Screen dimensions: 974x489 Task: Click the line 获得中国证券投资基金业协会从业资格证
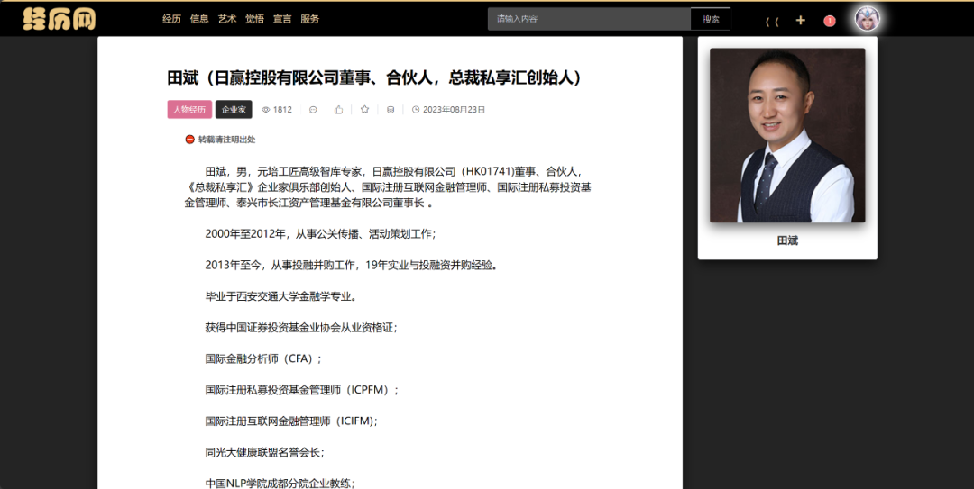tap(301, 328)
